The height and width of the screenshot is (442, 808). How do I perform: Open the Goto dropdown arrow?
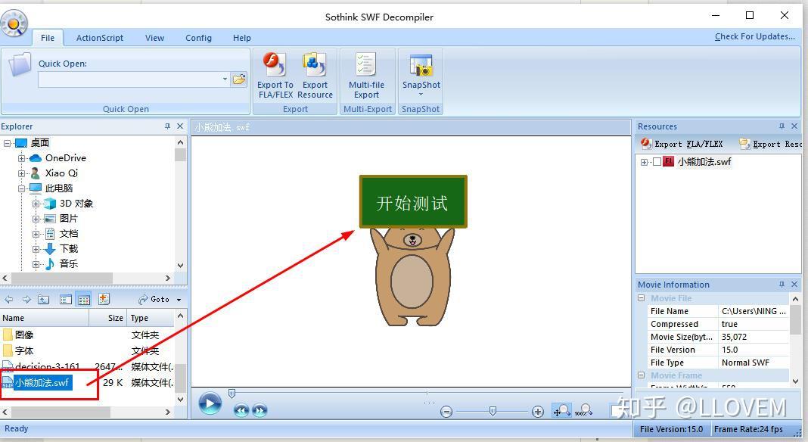point(179,300)
